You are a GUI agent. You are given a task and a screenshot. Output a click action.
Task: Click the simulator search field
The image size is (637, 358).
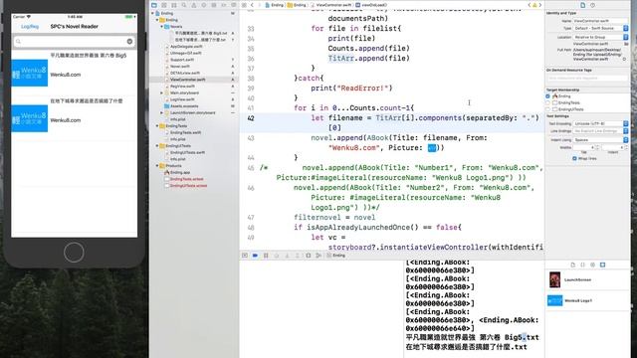(x=74, y=42)
